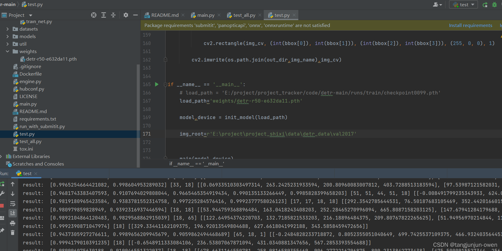Image resolution: width=502 pixels, height=251 pixels.
Task: Click the locate/select opened file icon
Action: [94, 15]
